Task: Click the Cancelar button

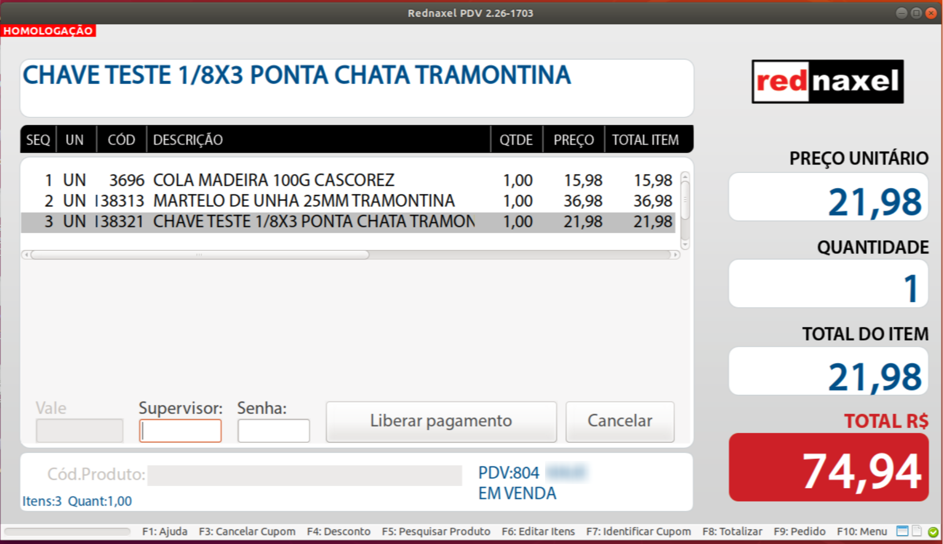Action: pyautogui.click(x=620, y=421)
